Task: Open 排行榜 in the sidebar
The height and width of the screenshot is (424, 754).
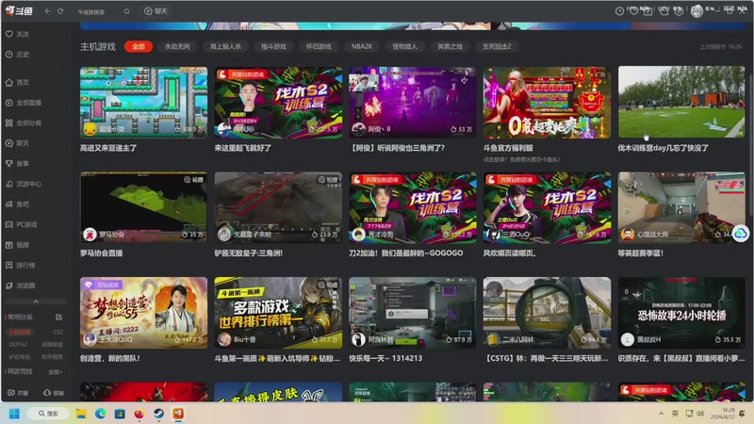Action: point(20,265)
